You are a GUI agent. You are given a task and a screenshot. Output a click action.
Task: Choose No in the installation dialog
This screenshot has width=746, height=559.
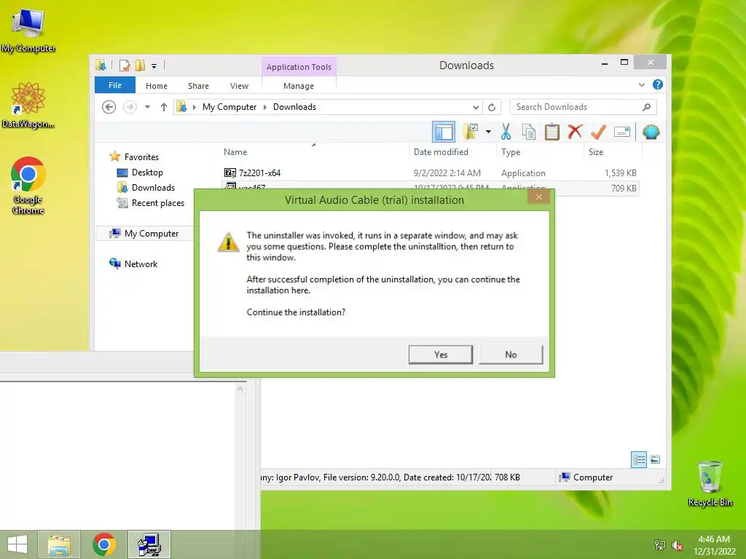[x=511, y=354]
